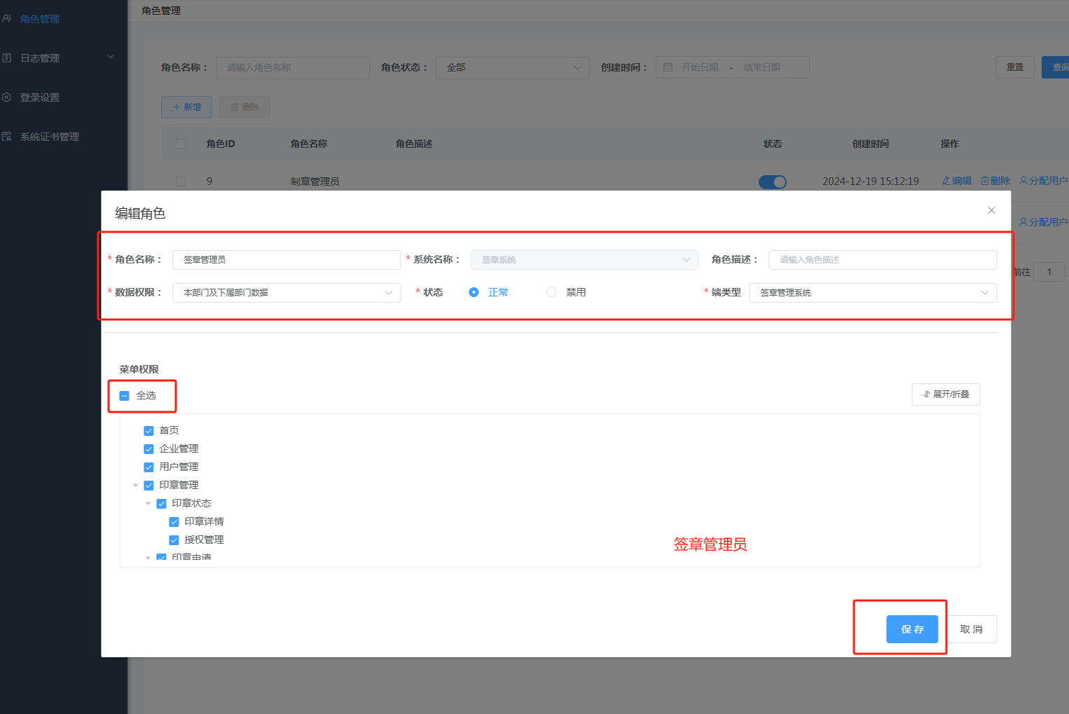The width and height of the screenshot is (1069, 714).
Task: Click the 角色描述 input field
Action: coord(882,260)
